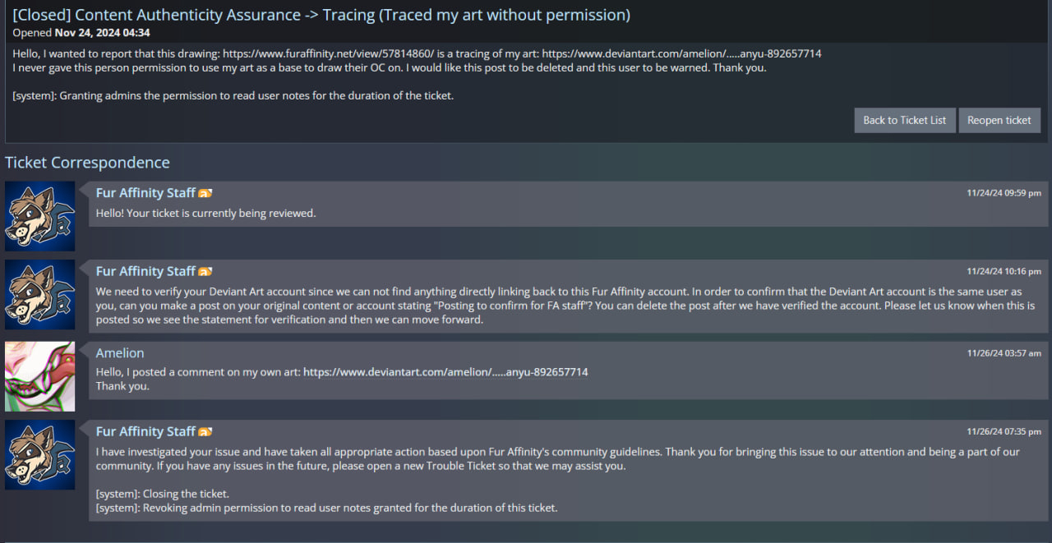Click the 11/24/24 09:59 pm timestamp

coord(1004,193)
